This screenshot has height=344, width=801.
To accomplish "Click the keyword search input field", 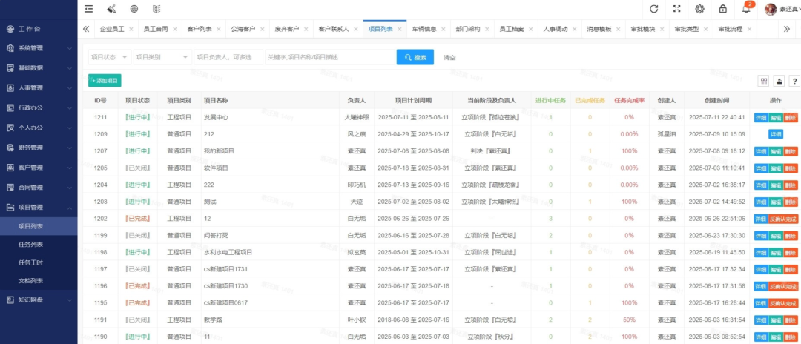I will 330,57.
